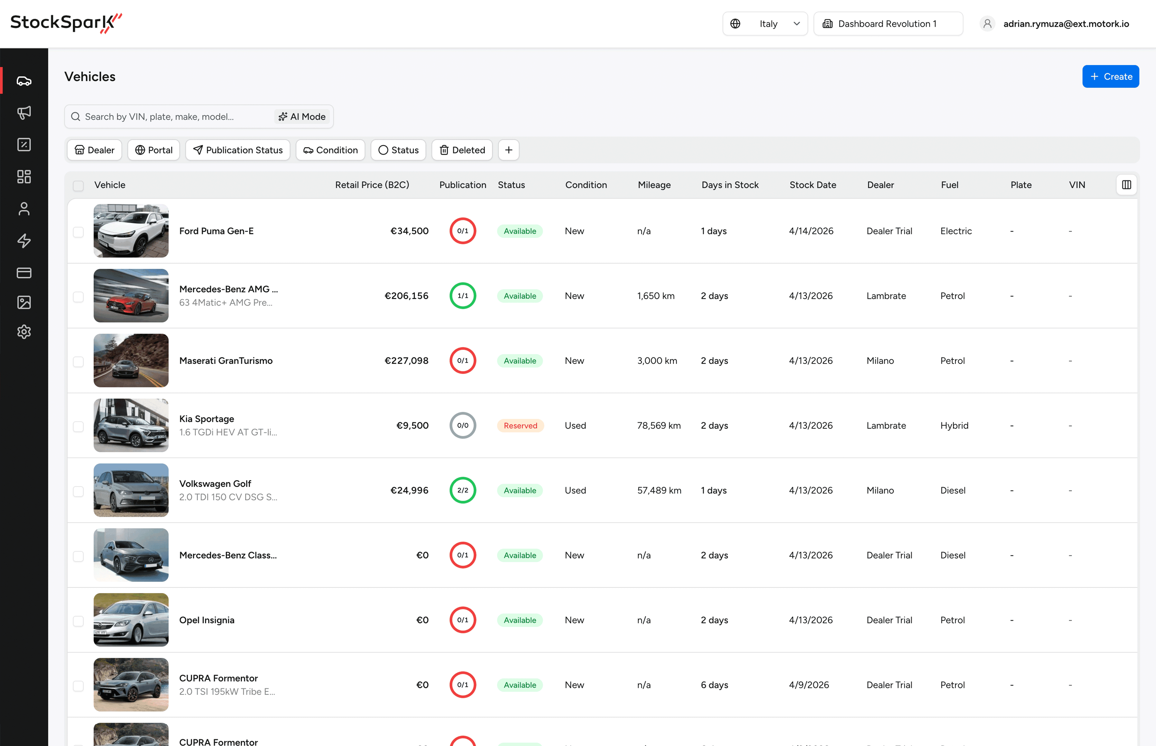Image resolution: width=1156 pixels, height=746 pixels.
Task: Click the VIN plate search field
Action: (175, 117)
